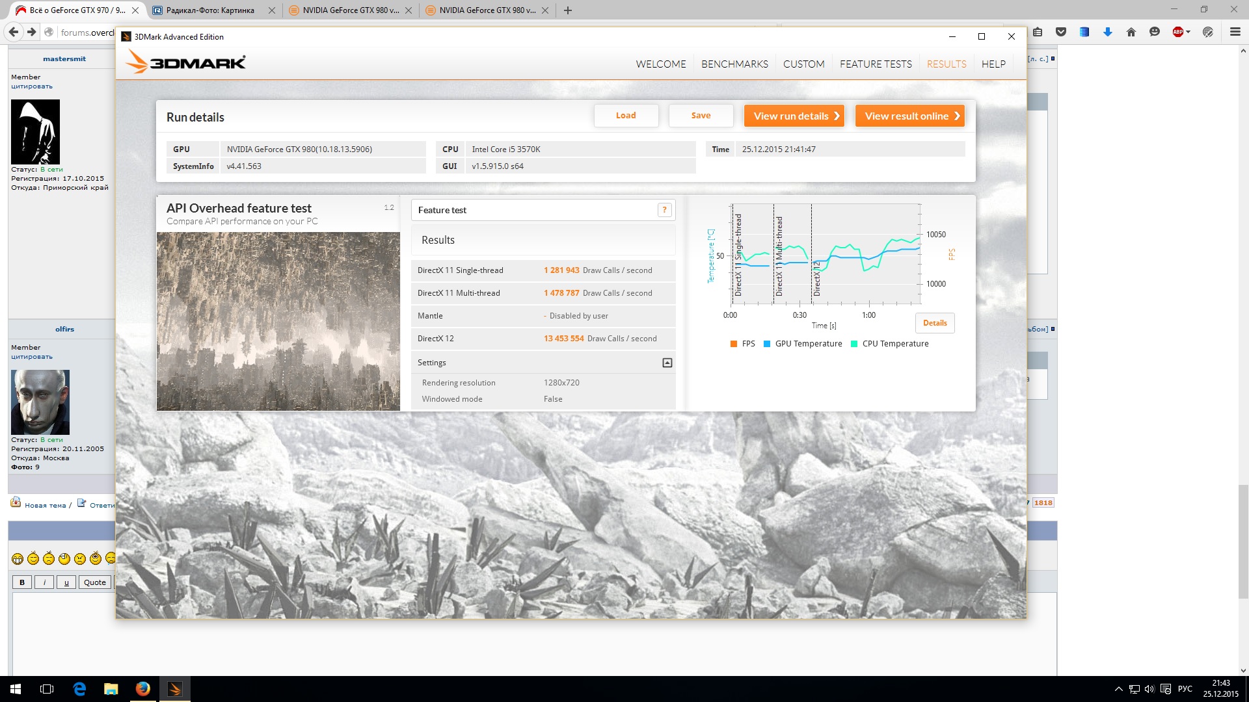This screenshot has height=702, width=1249.
Task: Toggle the FPS legend series
Action: [x=742, y=344]
